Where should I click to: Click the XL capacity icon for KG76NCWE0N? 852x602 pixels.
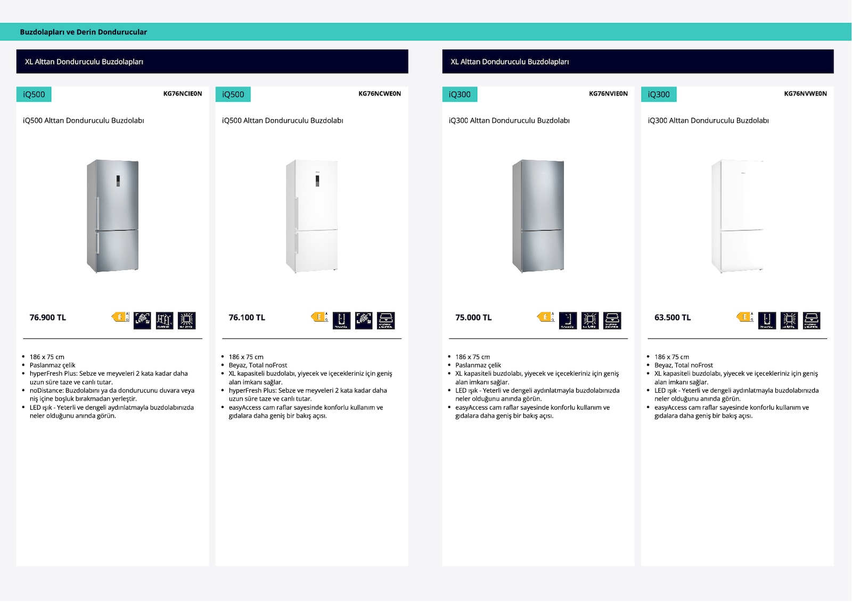coord(341,320)
